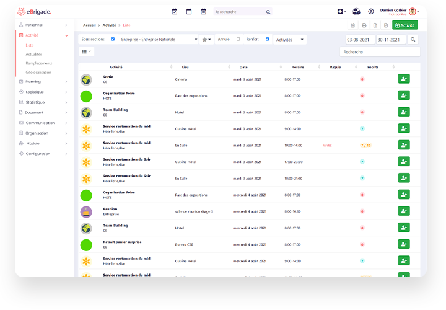Enable the Annulé checkbox
This screenshot has width=446, height=310.
238,39
